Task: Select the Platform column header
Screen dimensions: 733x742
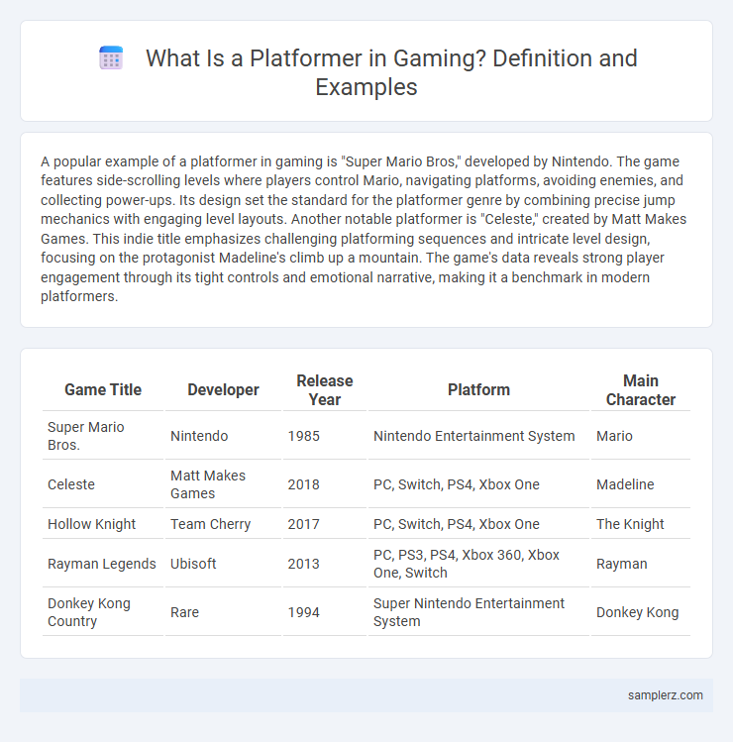Action: (478, 390)
